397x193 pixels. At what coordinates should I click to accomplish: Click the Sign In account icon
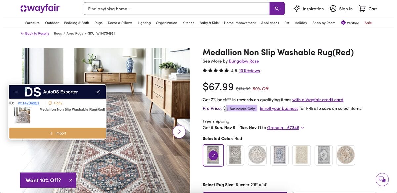point(333,8)
